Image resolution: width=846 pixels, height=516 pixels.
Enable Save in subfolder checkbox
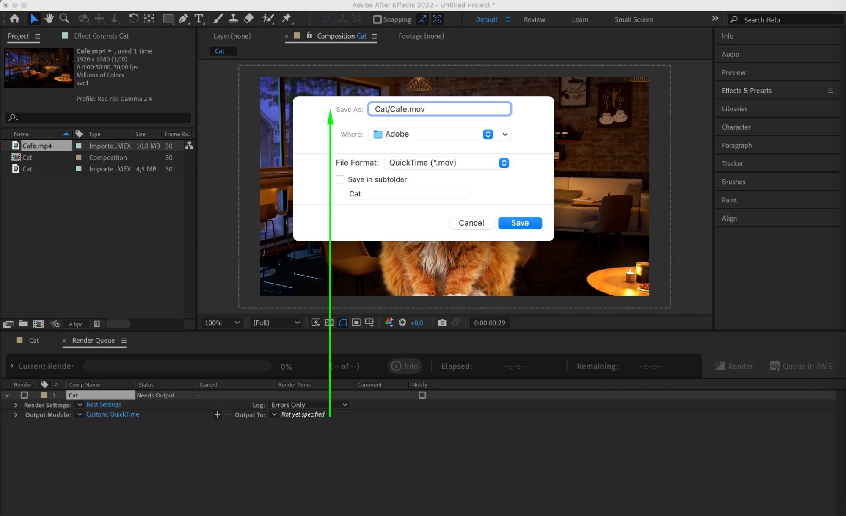(x=340, y=179)
